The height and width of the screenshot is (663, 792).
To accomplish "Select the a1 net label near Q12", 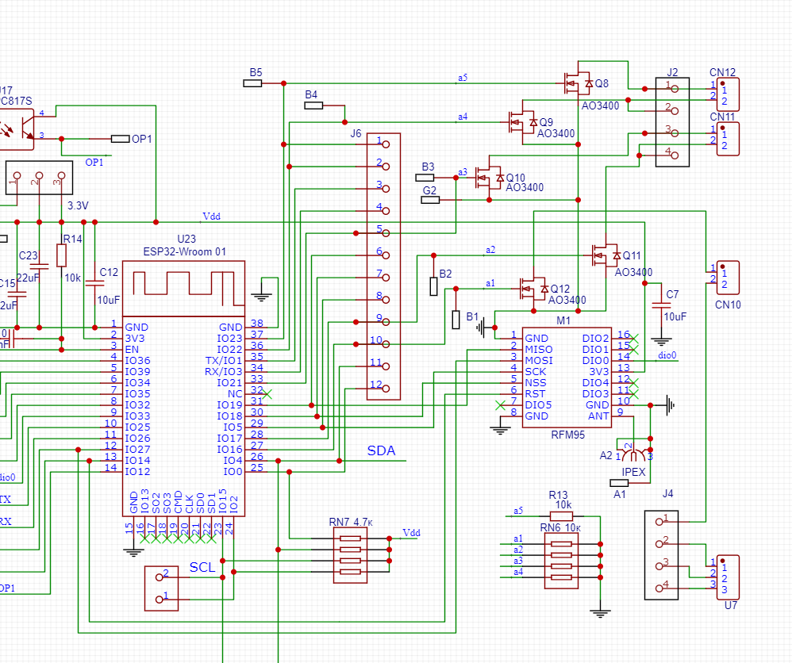I will (x=490, y=283).
